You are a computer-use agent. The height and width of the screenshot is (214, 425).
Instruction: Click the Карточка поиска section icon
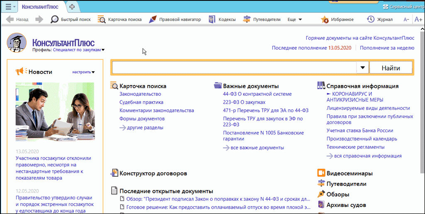(x=114, y=85)
